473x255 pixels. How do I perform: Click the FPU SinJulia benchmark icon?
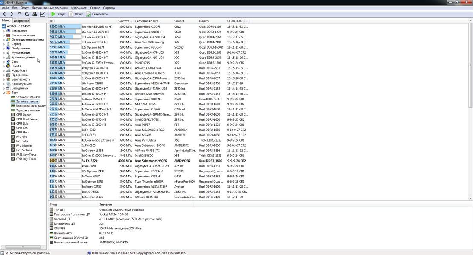click(13, 150)
